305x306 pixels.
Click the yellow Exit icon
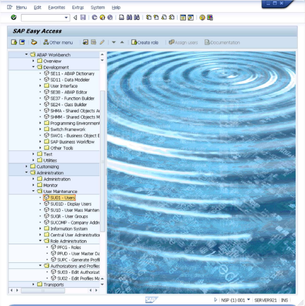[102, 18]
